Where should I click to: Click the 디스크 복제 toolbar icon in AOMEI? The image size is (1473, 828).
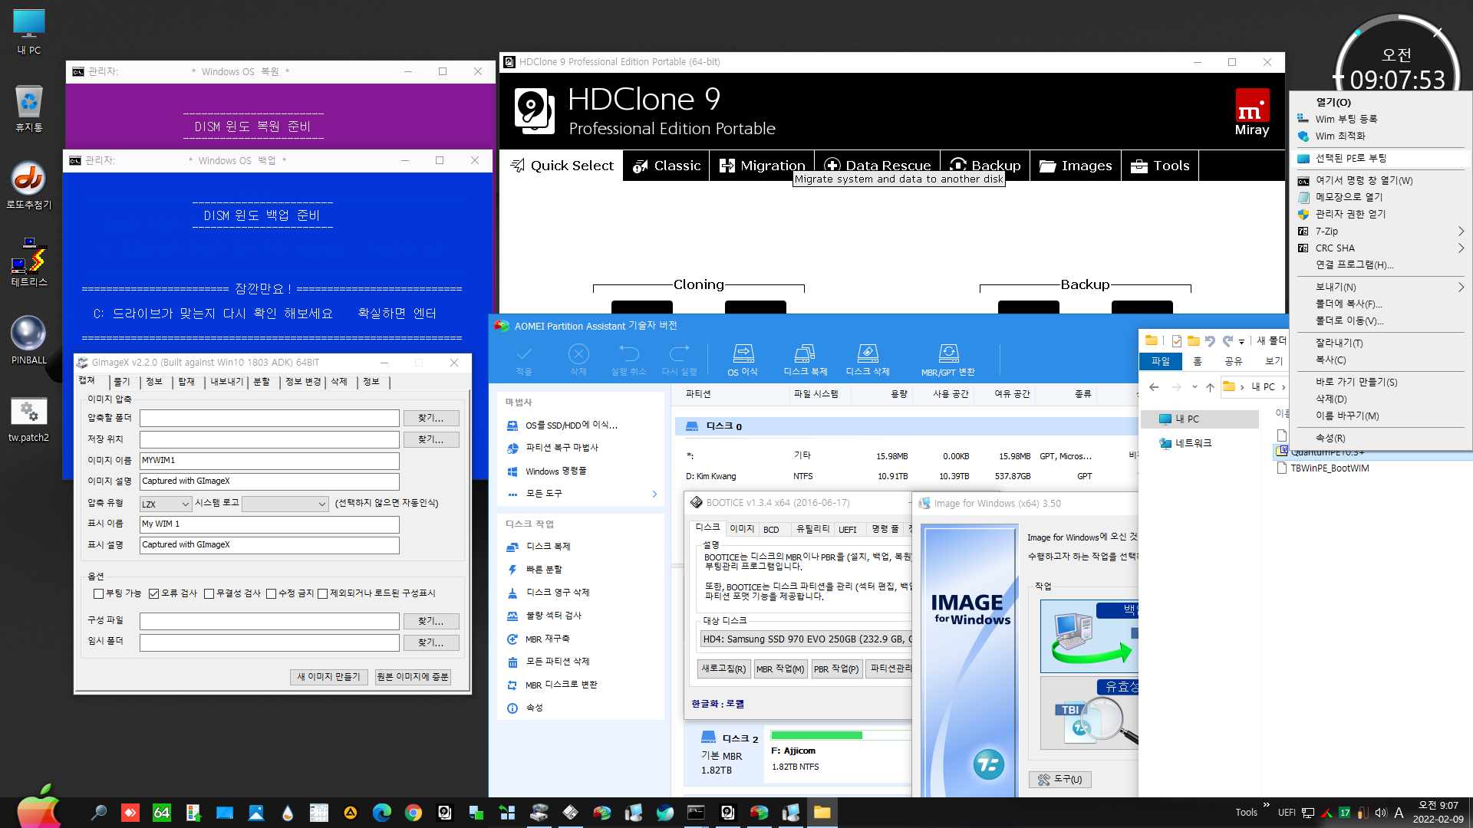[805, 360]
